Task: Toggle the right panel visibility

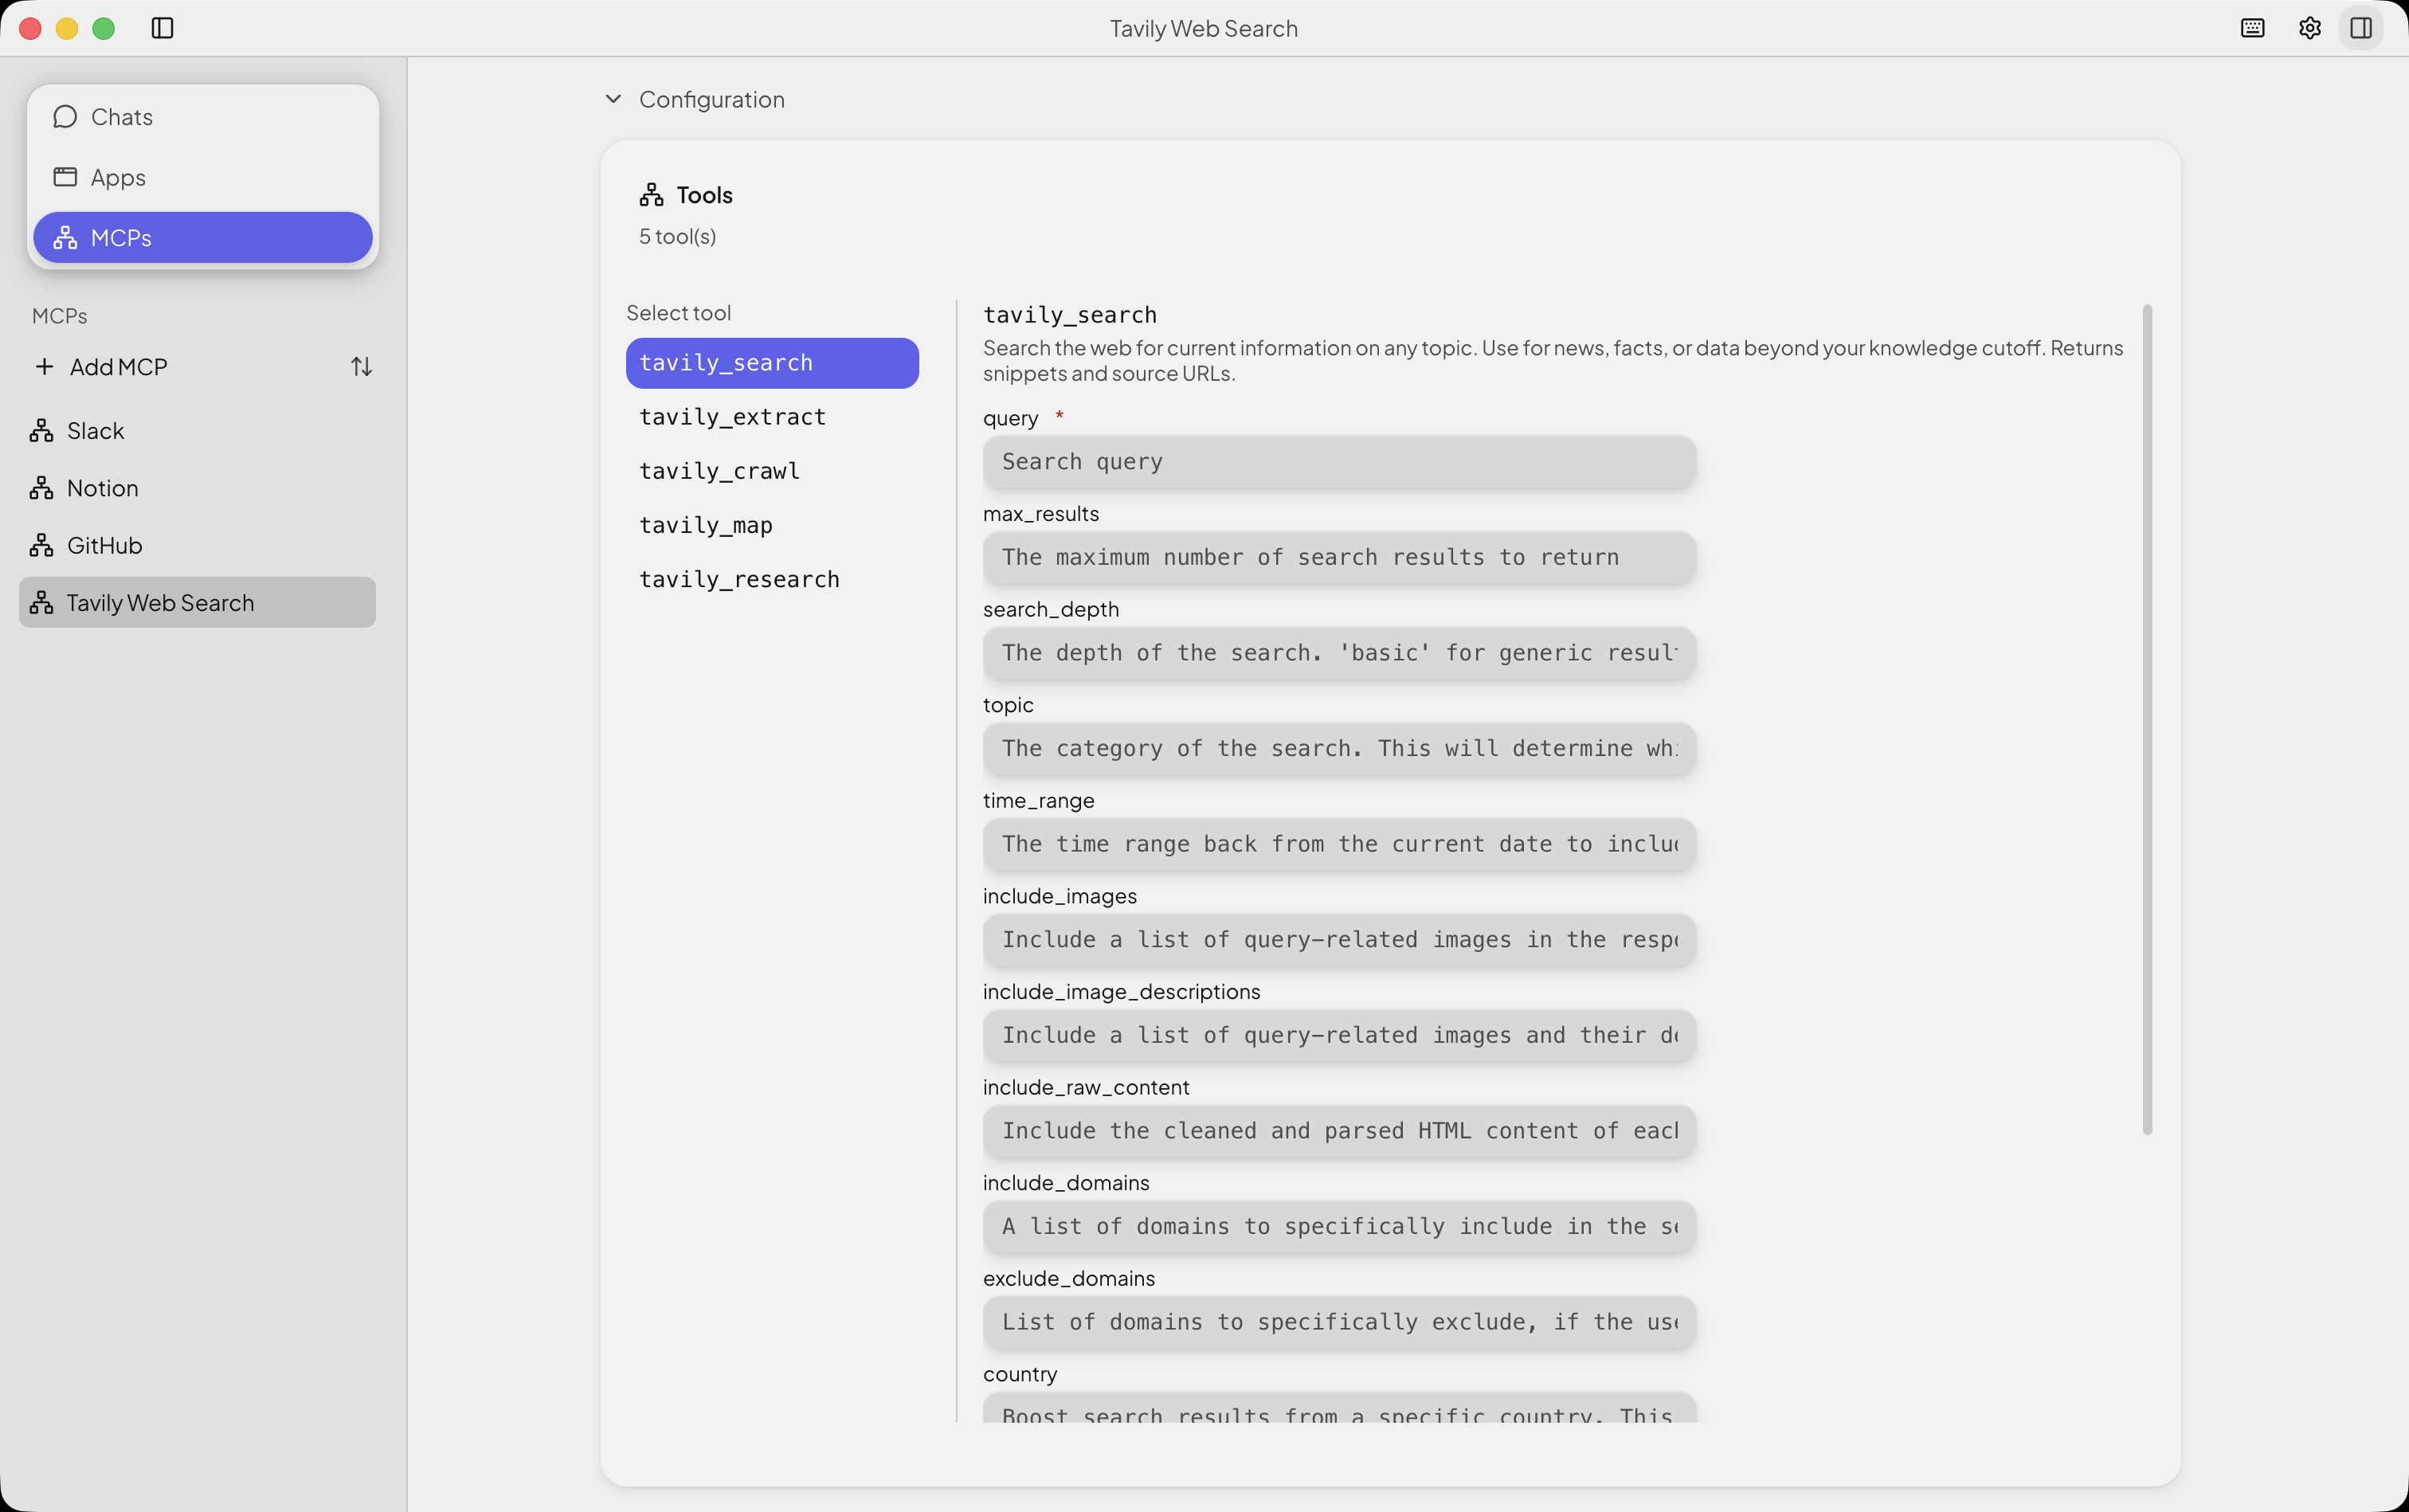Action: (x=2362, y=28)
